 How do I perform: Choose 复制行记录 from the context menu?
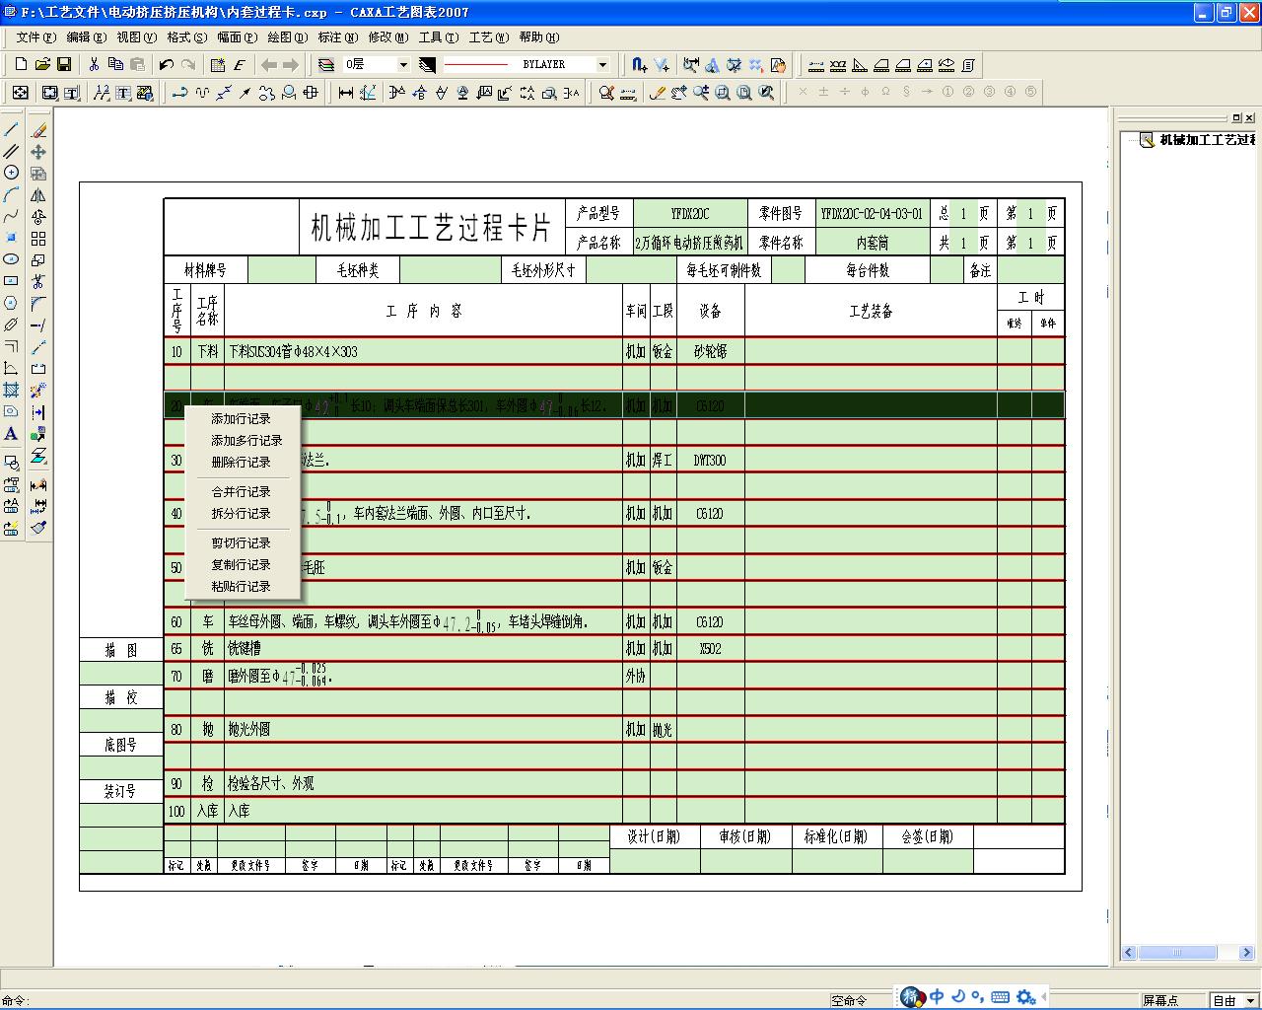pyautogui.click(x=242, y=565)
